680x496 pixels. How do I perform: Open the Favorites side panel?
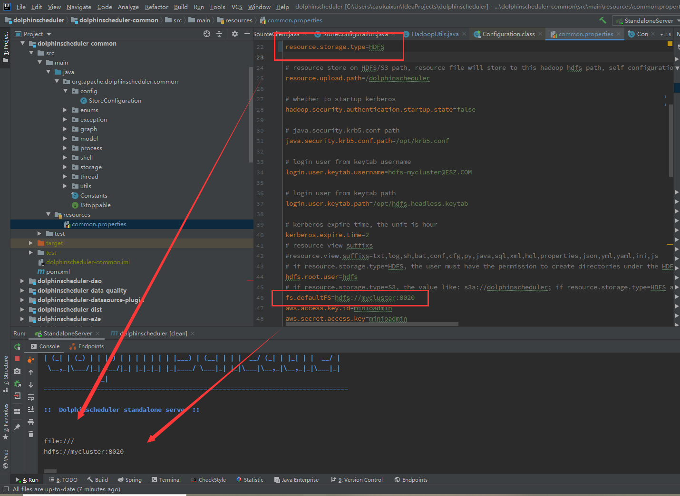(6, 421)
